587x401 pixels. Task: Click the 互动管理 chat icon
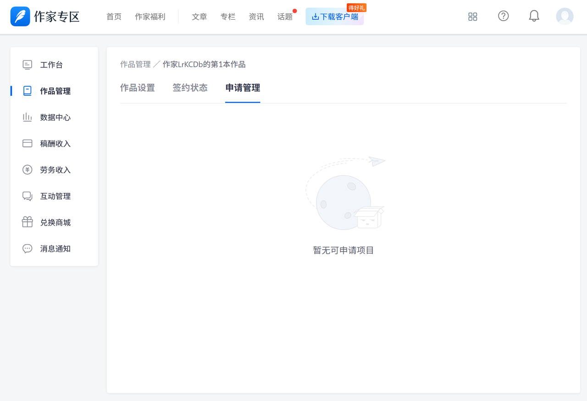click(28, 196)
